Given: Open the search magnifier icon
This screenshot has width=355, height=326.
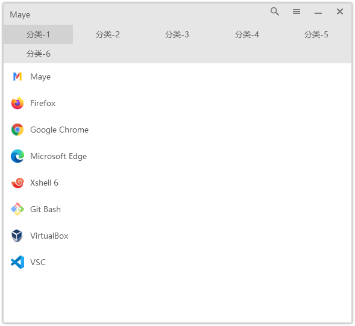Looking at the screenshot, I should pyautogui.click(x=275, y=11).
